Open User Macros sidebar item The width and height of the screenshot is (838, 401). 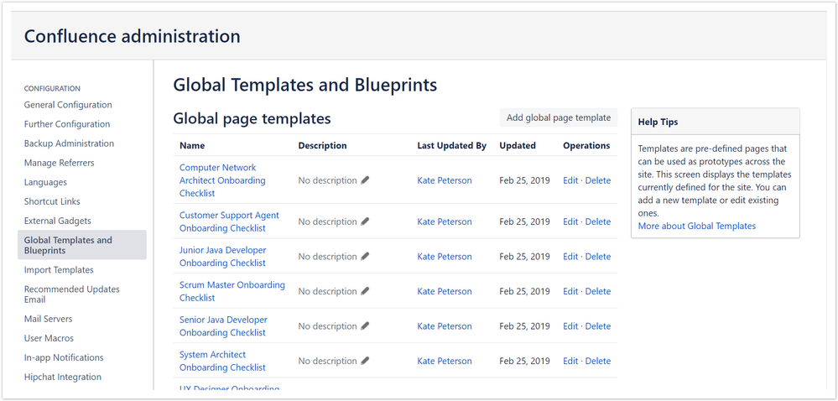coord(49,338)
